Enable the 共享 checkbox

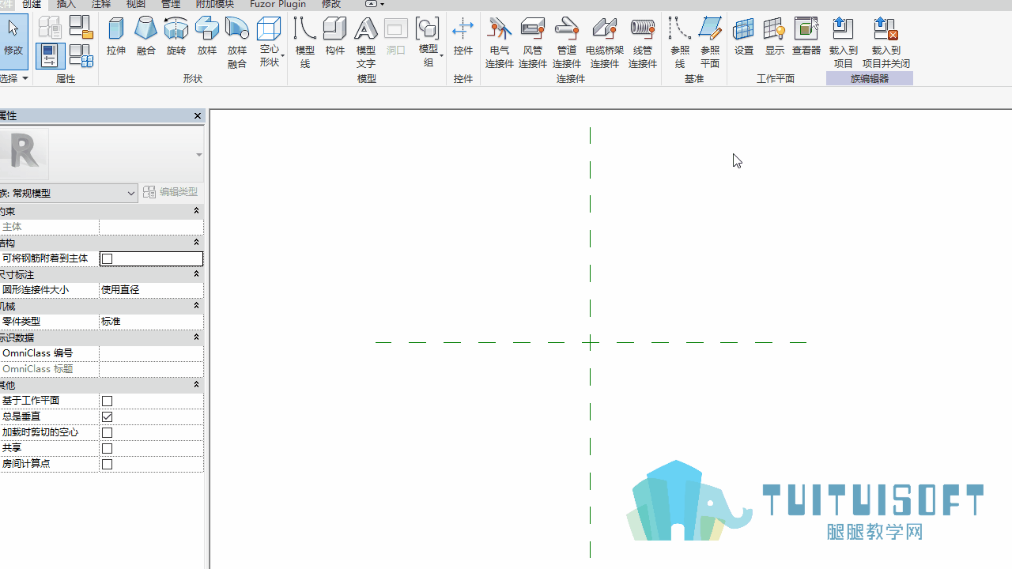point(108,448)
